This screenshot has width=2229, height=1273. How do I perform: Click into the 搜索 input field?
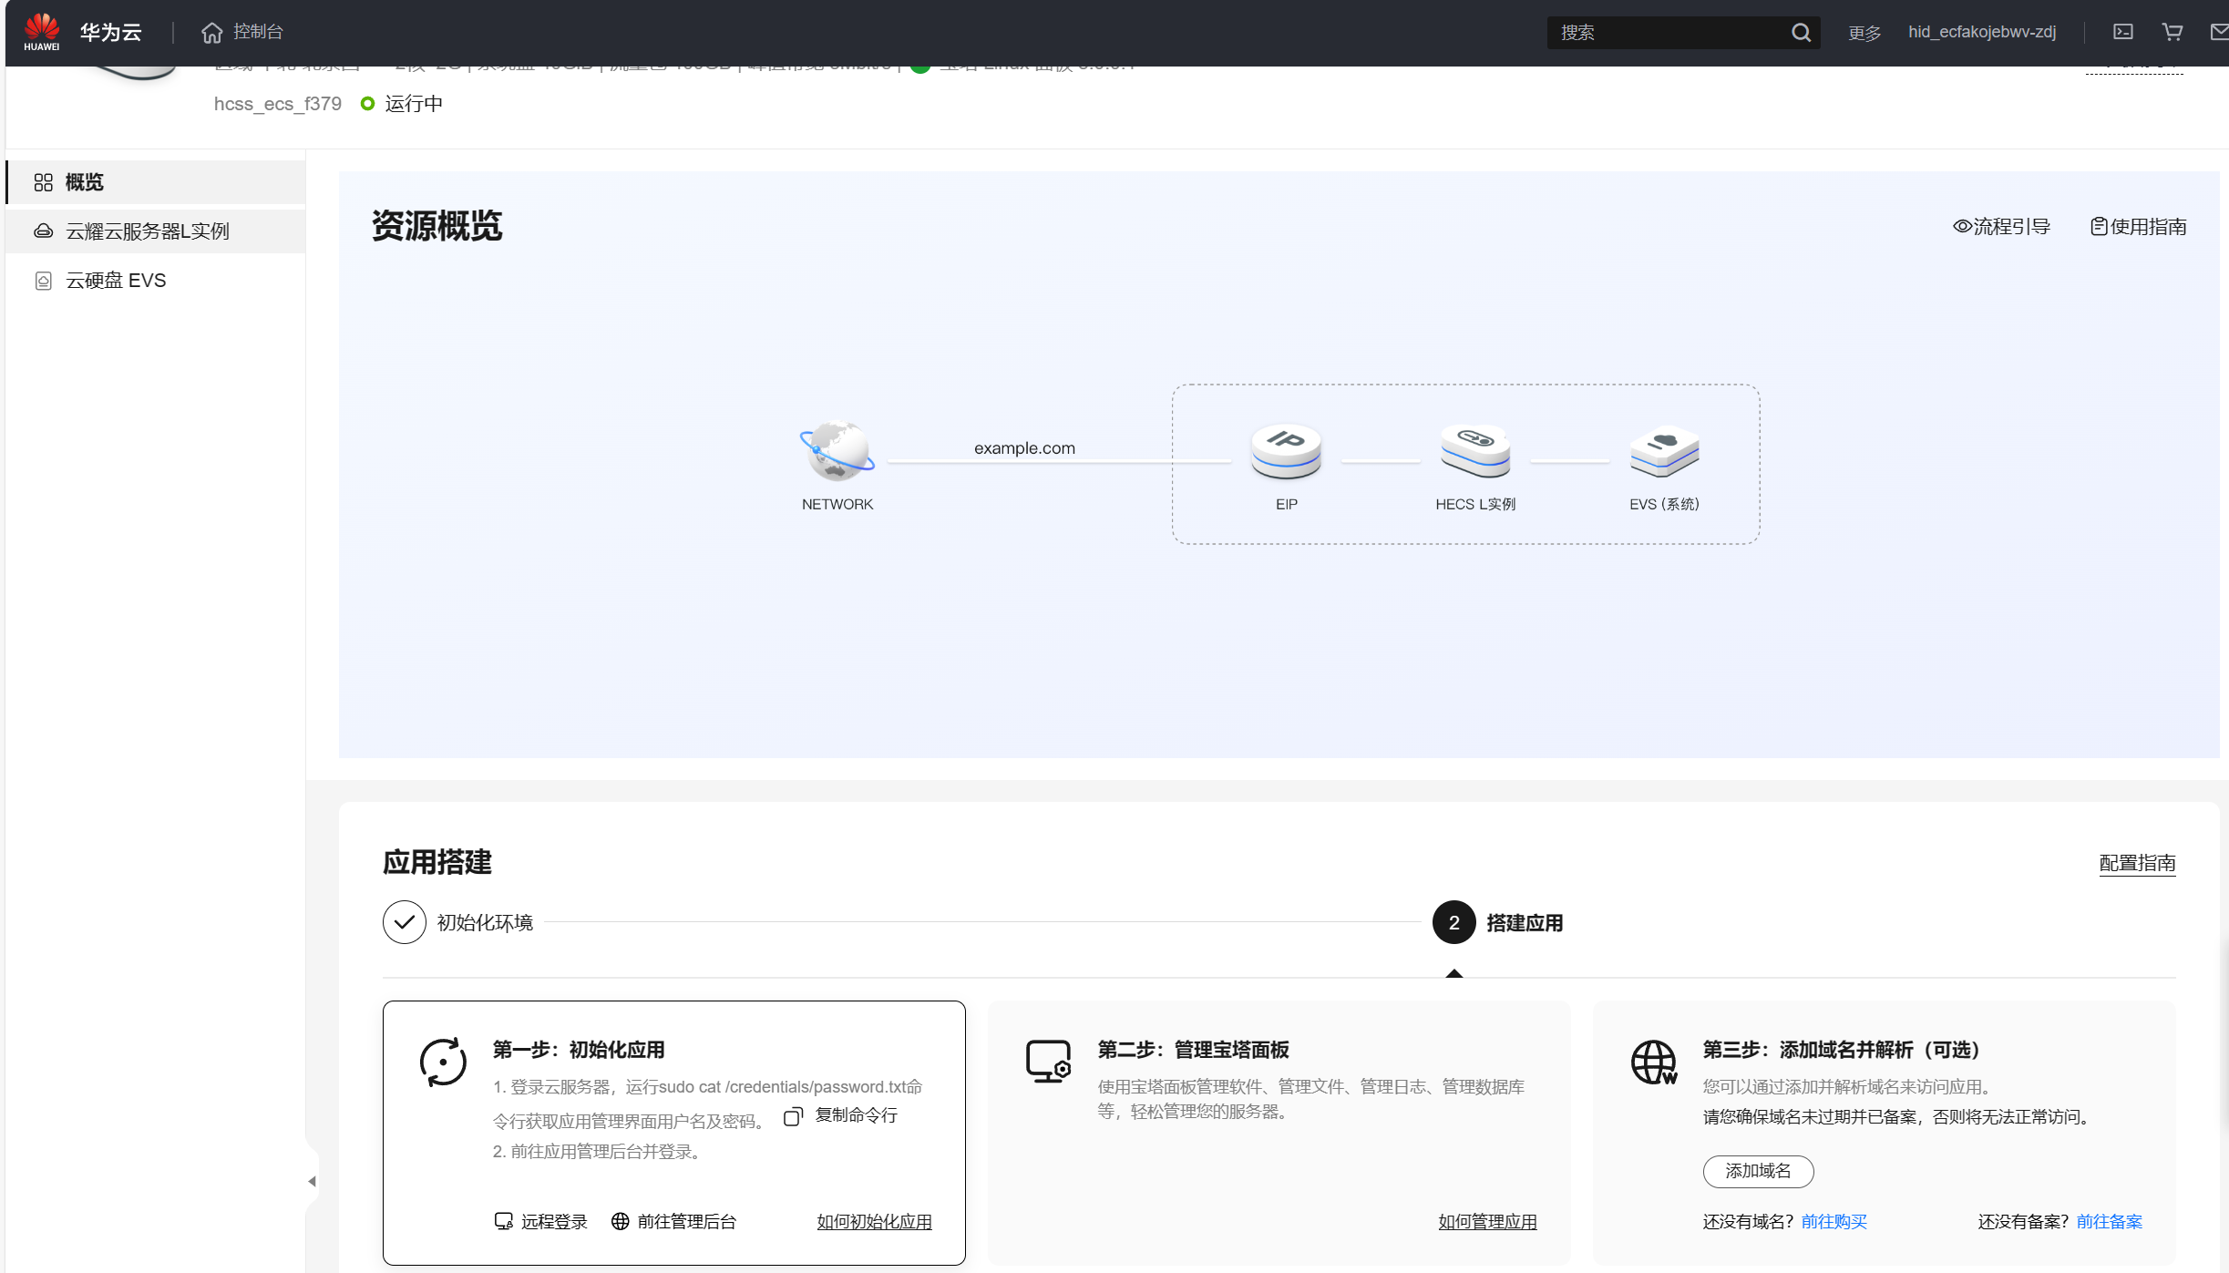[1668, 33]
